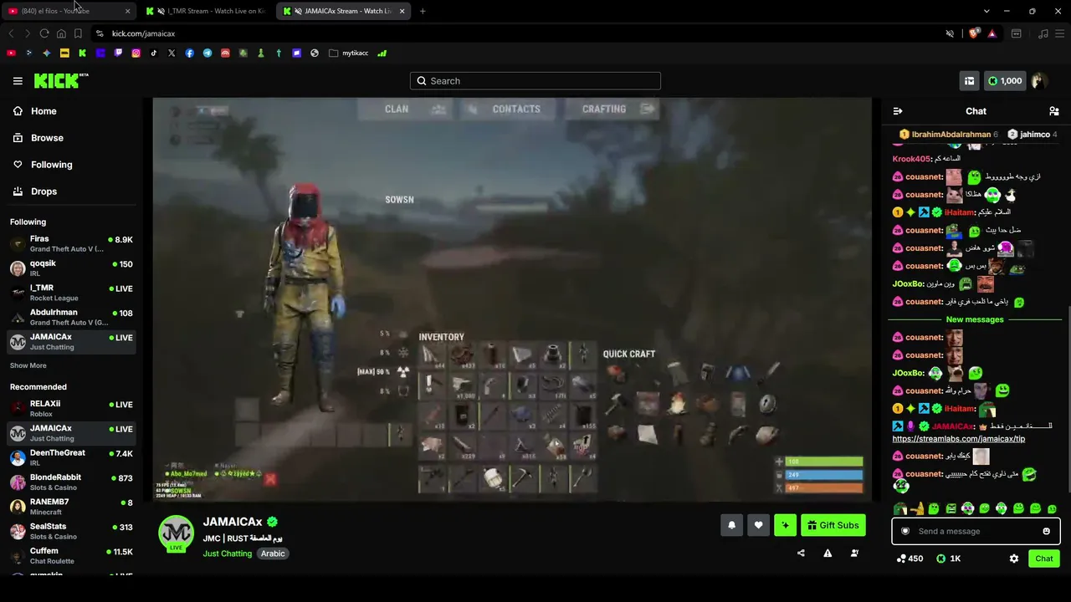Click the address bar showing kick.com/jamaicax
The image size is (1071, 602).
point(519,33)
